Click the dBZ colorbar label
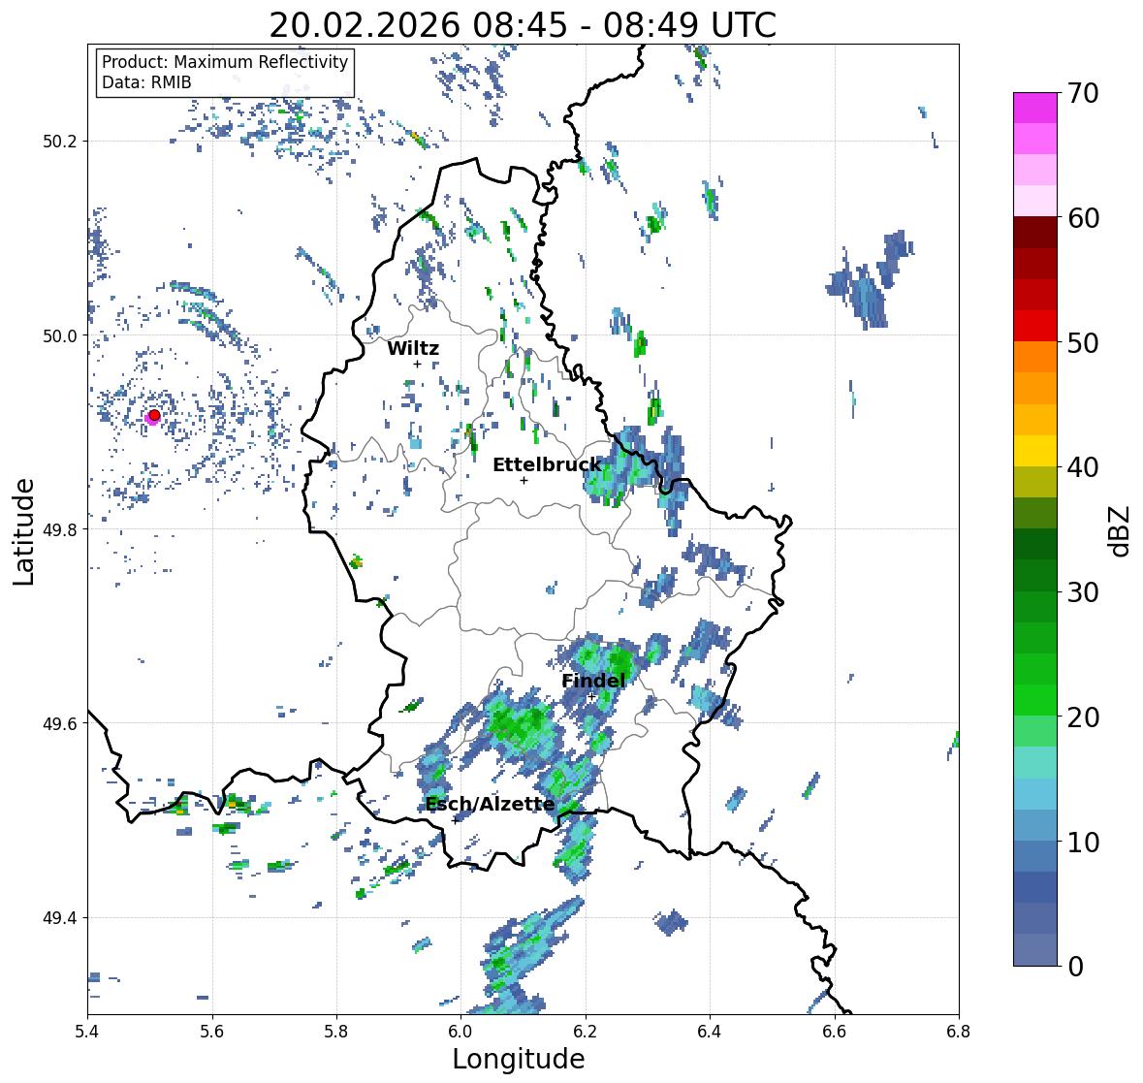This screenshot has height=1083, width=1143. (x=1121, y=530)
